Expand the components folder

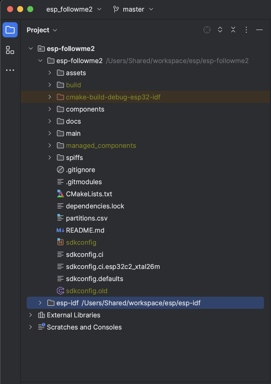50,109
